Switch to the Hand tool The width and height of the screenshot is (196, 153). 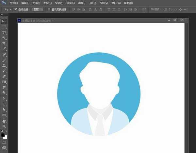(4, 121)
